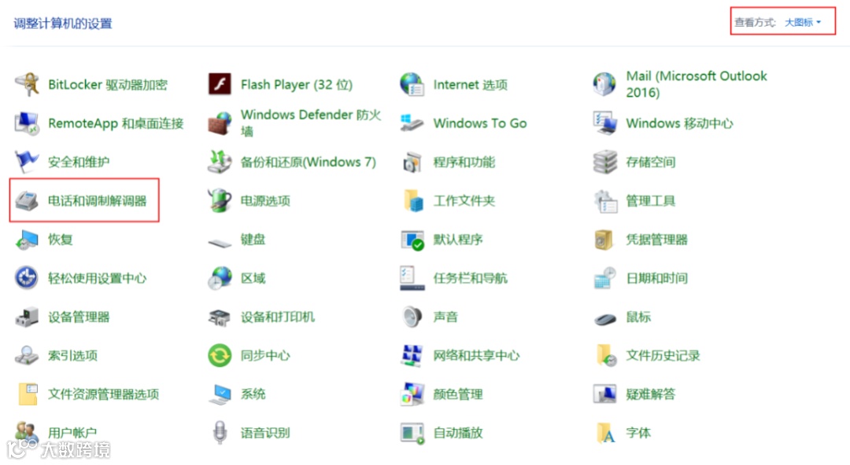850x465 pixels.
Task: Open Windows Defender 防火墙 brick wall icon
Action: (x=220, y=123)
